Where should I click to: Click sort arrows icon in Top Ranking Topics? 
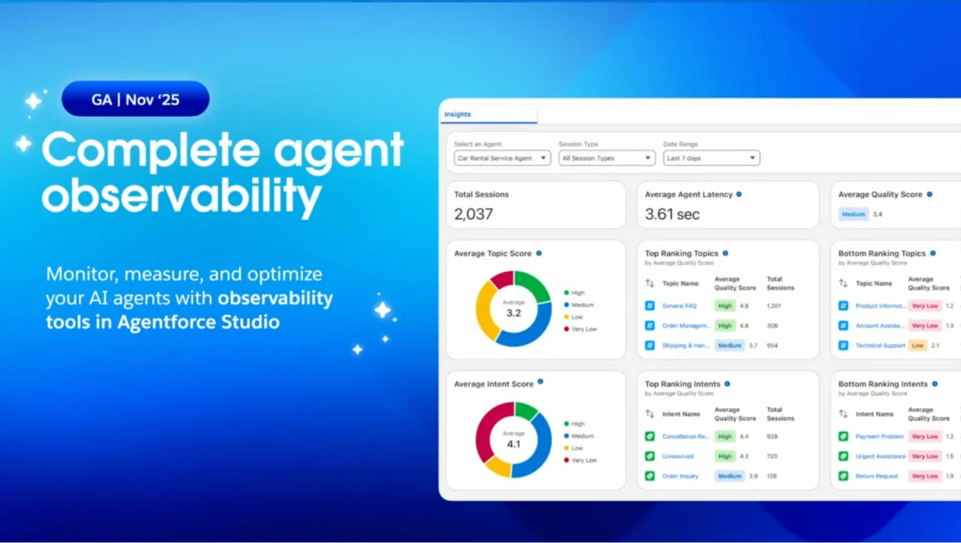point(649,284)
